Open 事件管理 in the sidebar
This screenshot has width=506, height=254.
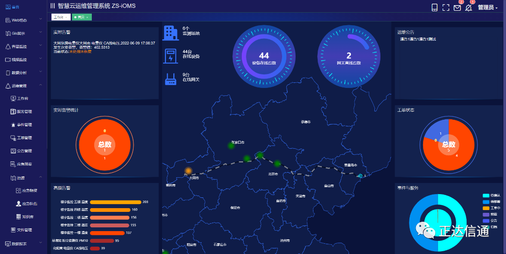21,125
